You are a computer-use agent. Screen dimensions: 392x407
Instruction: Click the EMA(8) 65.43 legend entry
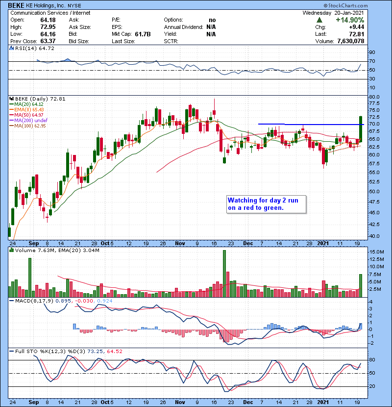coord(27,110)
